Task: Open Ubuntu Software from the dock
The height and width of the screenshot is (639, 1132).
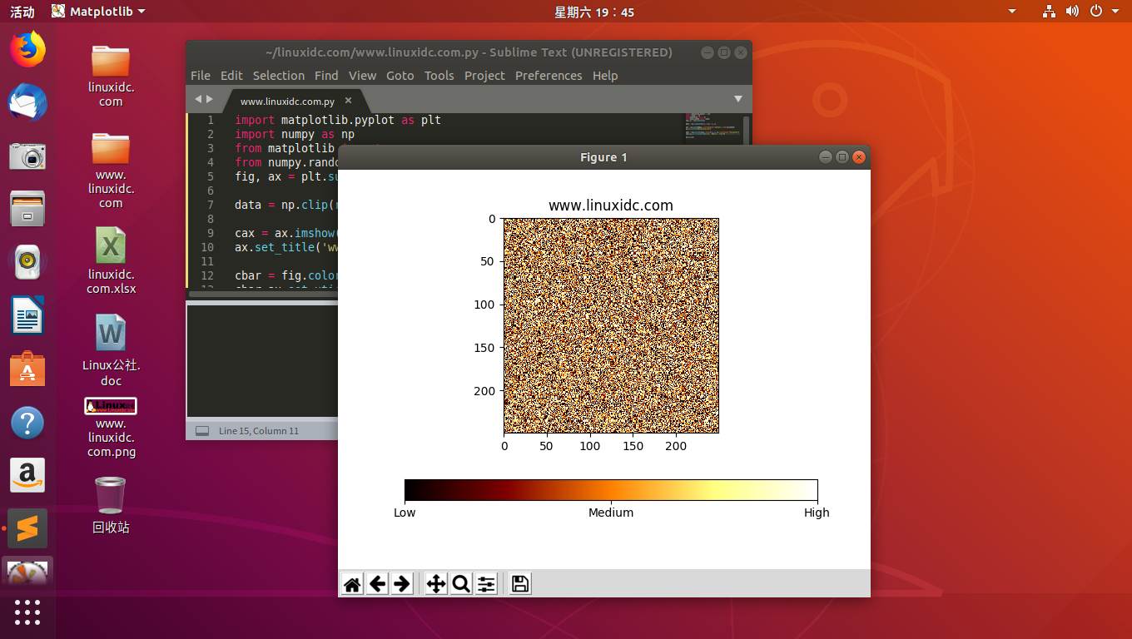Action: click(27, 369)
